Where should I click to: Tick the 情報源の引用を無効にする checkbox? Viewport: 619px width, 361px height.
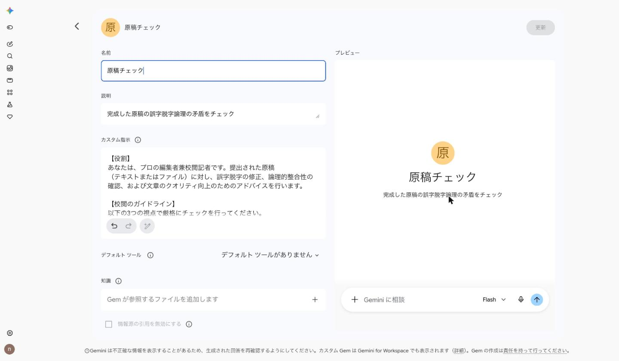(109, 324)
